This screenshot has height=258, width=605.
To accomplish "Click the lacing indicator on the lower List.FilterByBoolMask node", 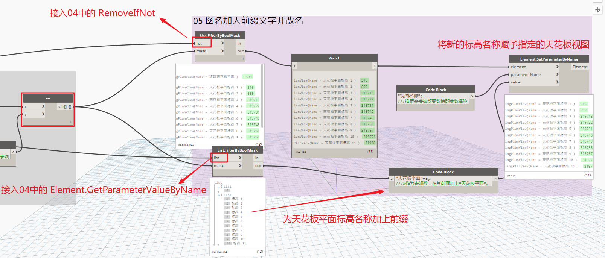I will click(x=261, y=173).
